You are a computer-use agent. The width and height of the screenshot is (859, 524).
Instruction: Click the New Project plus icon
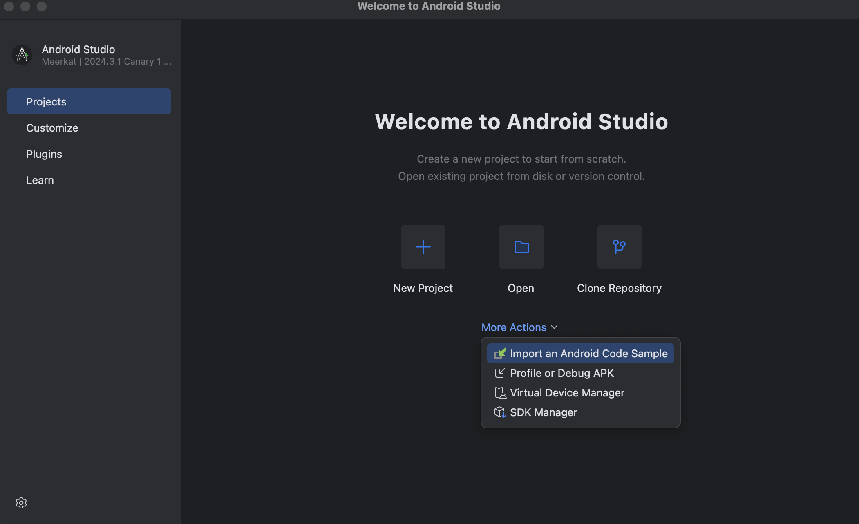423,247
